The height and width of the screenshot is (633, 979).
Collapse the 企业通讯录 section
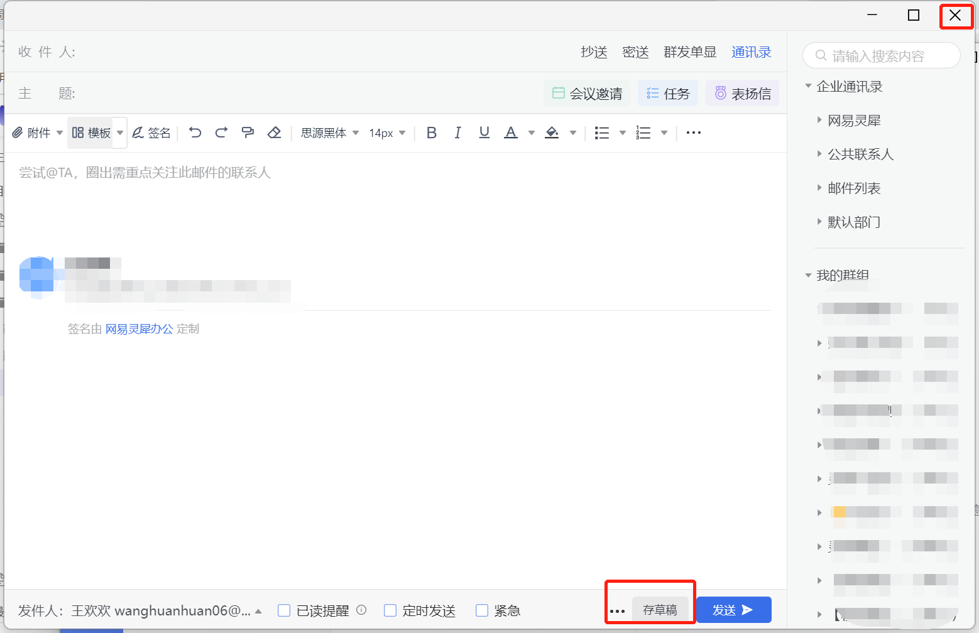pos(807,86)
